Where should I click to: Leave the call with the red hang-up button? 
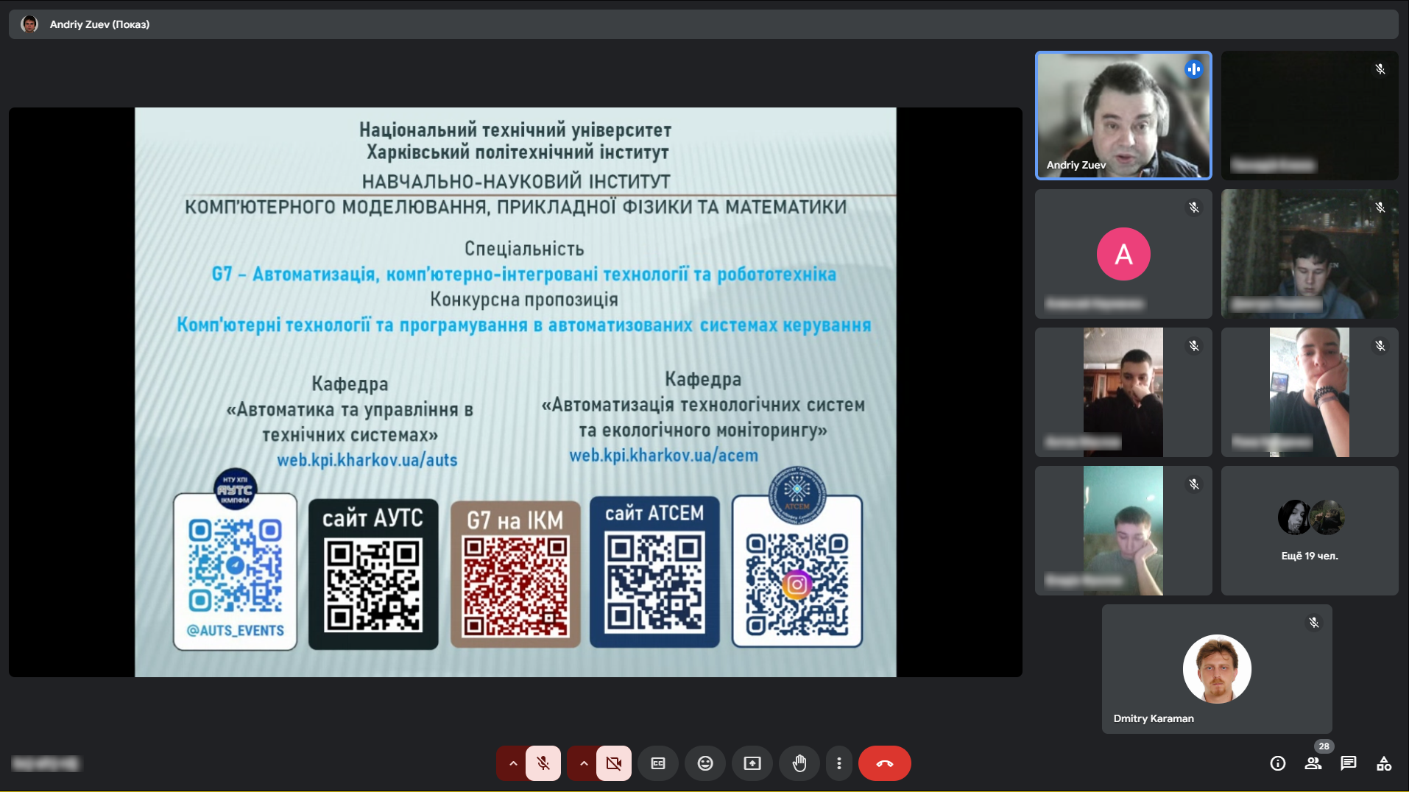pyautogui.click(x=885, y=763)
